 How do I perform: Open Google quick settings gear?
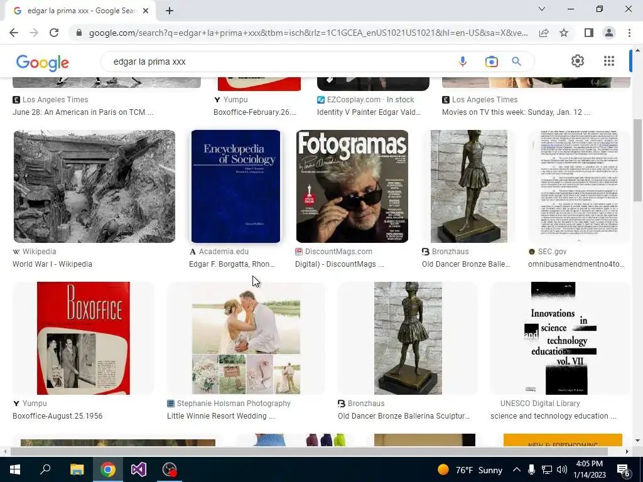[x=578, y=61]
